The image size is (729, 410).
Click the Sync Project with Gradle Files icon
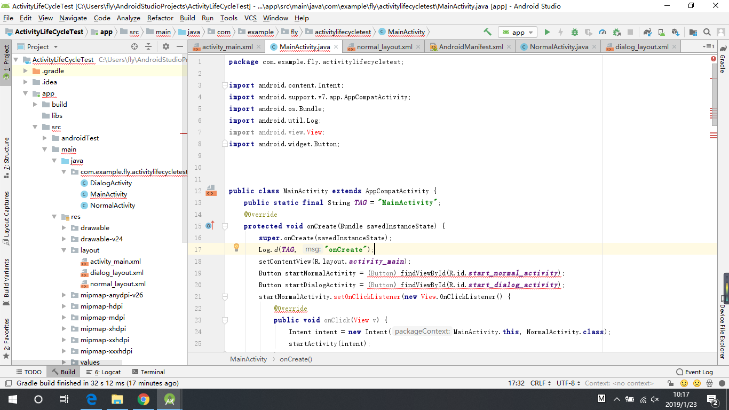coord(647,32)
